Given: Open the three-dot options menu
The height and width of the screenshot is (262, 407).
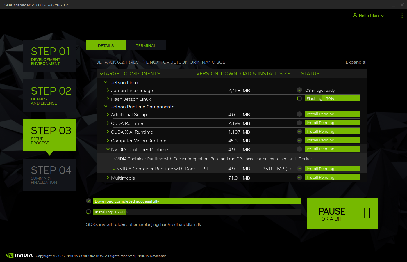Looking at the screenshot, I should point(402,15).
